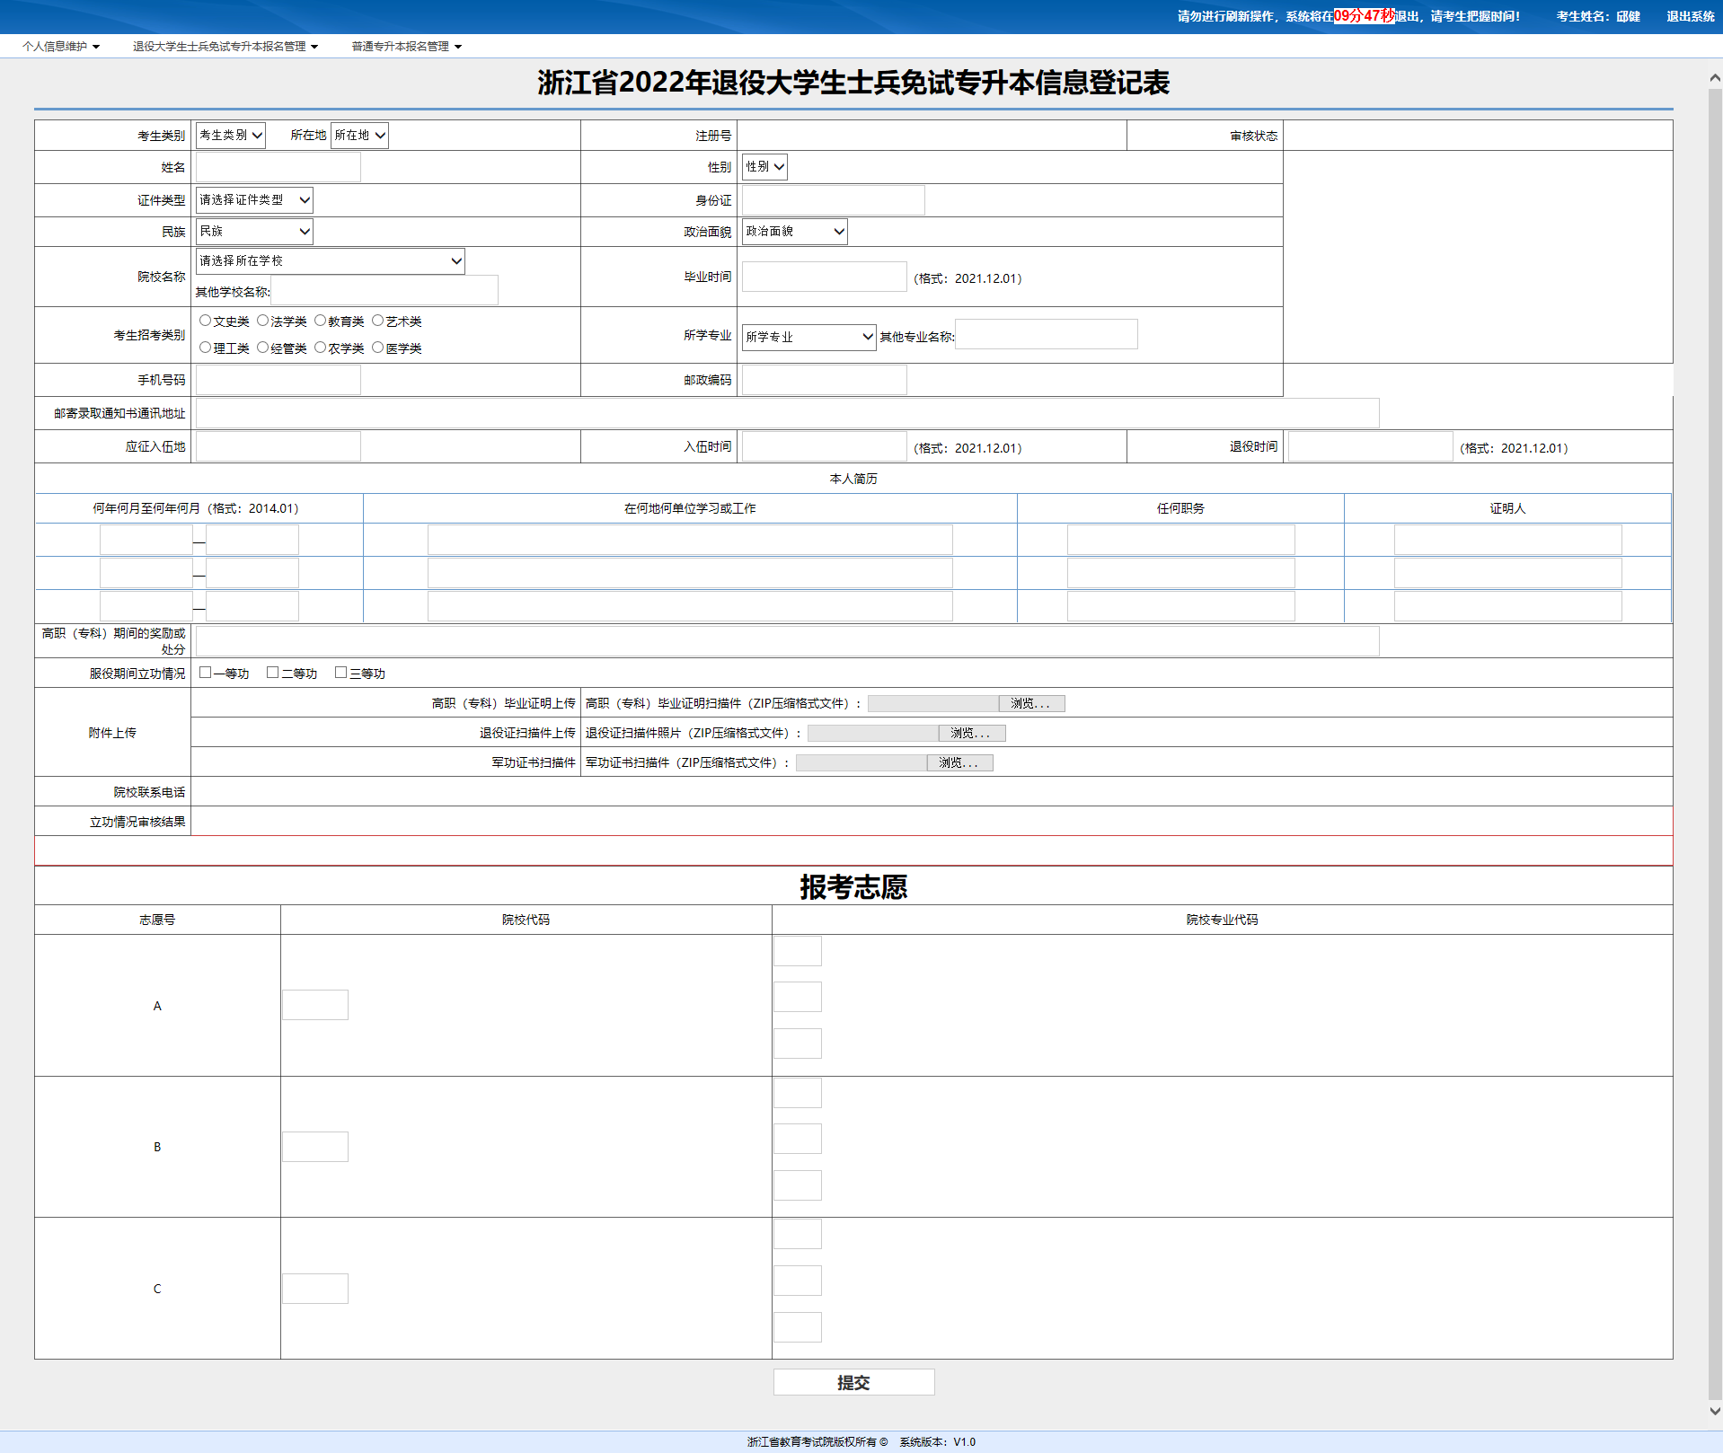
Task: Browse for 毕业证明扫描件 ZIP file
Action: 1030,704
